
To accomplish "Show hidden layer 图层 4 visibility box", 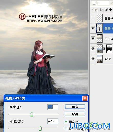I will click(x=93, y=18).
